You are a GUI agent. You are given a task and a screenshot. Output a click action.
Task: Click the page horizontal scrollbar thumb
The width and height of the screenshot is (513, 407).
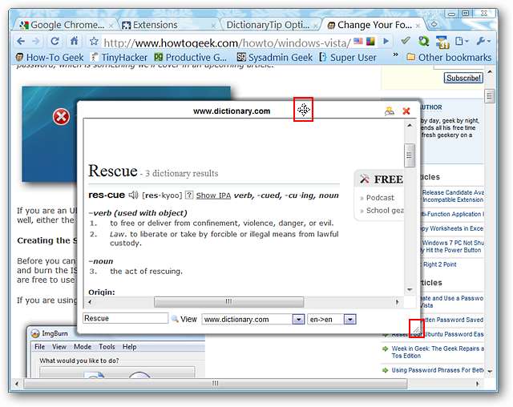(x=216, y=384)
